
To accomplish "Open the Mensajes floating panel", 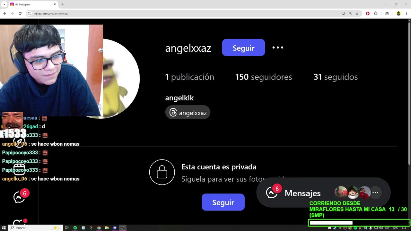I will (323, 193).
